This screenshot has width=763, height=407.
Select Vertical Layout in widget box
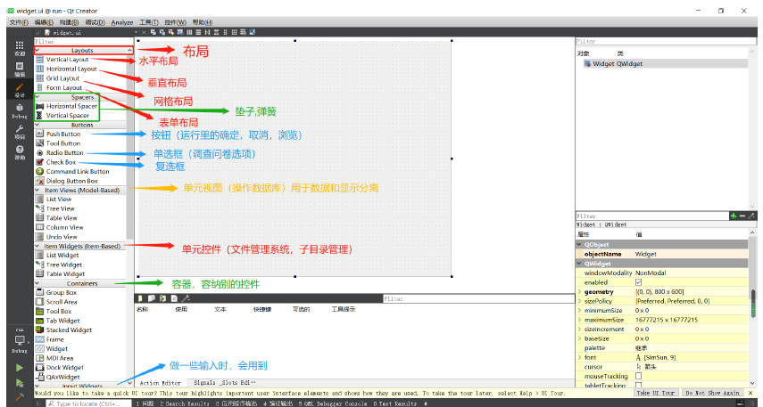(x=62, y=60)
